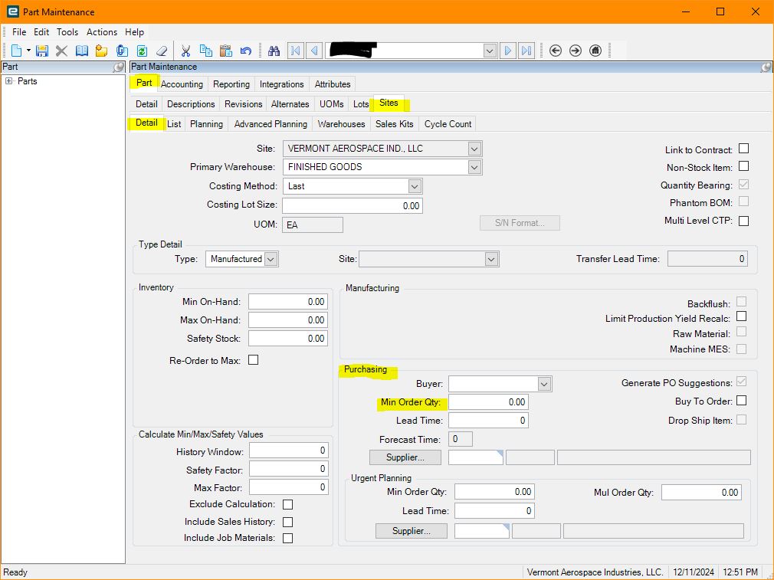Click the Purchasing Min Order Qty field

pos(488,401)
